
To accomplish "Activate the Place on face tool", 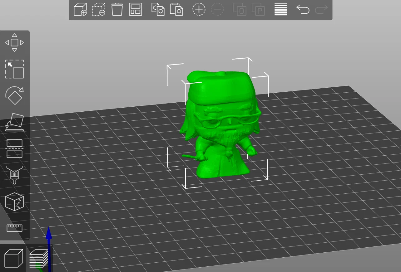I will (x=15, y=122).
